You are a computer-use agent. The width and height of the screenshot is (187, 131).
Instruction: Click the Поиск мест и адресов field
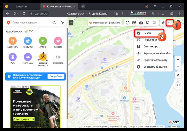(x=30, y=23)
